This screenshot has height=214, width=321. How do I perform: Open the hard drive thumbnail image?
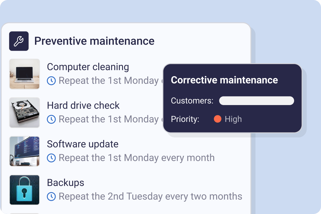(24, 112)
